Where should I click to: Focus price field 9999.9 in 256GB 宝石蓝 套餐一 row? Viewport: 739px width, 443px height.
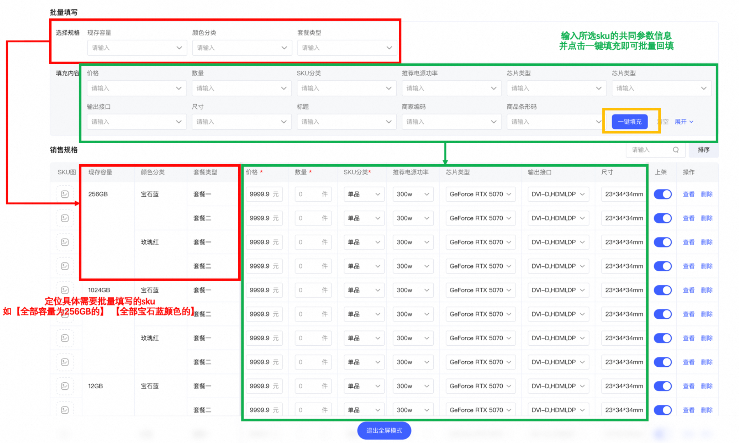(264, 194)
